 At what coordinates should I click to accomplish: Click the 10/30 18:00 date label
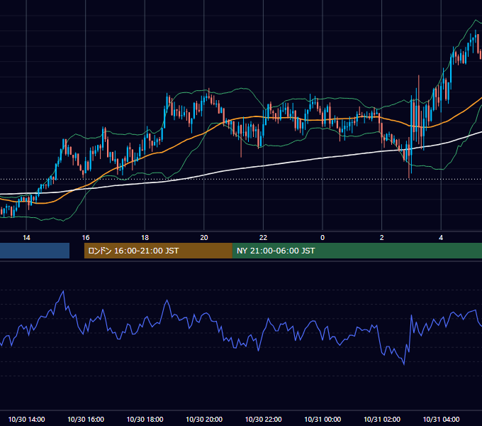pyautogui.click(x=145, y=419)
